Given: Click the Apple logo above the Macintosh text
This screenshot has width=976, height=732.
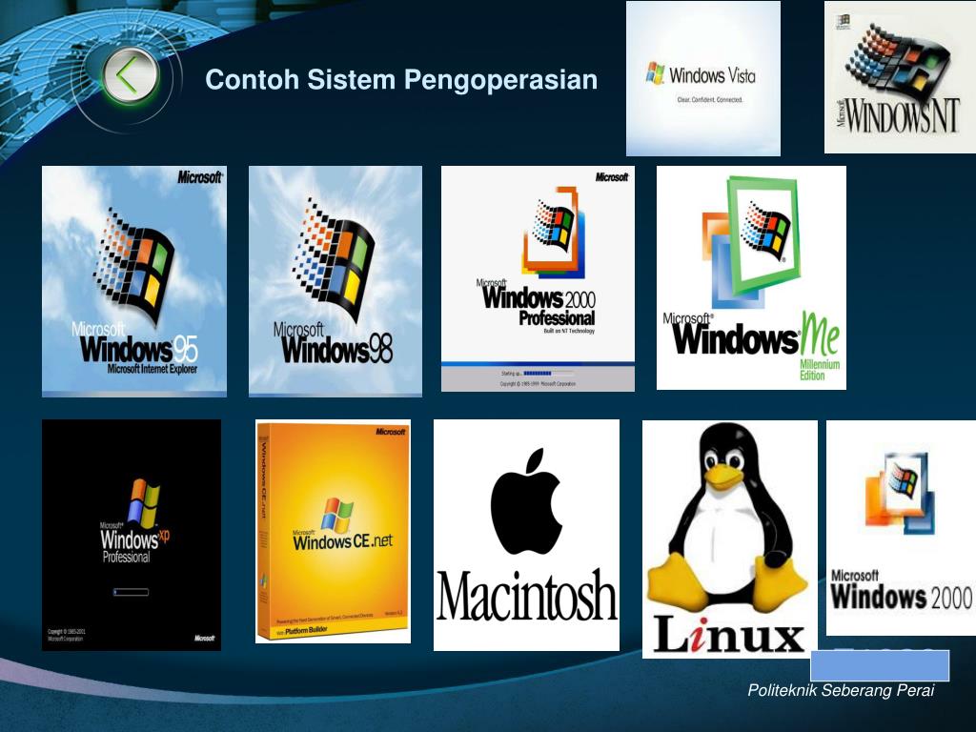Looking at the screenshot, I should point(526,501).
